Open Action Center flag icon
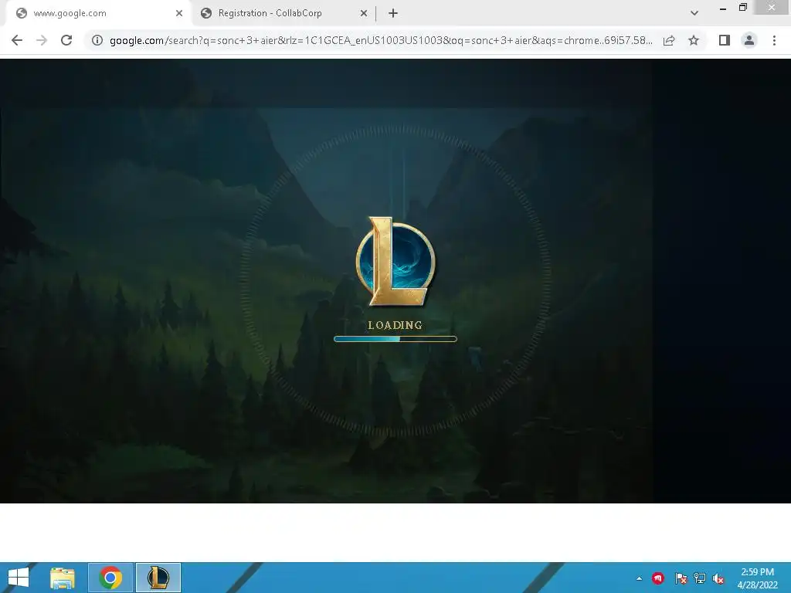This screenshot has height=593, width=791. [x=681, y=578]
